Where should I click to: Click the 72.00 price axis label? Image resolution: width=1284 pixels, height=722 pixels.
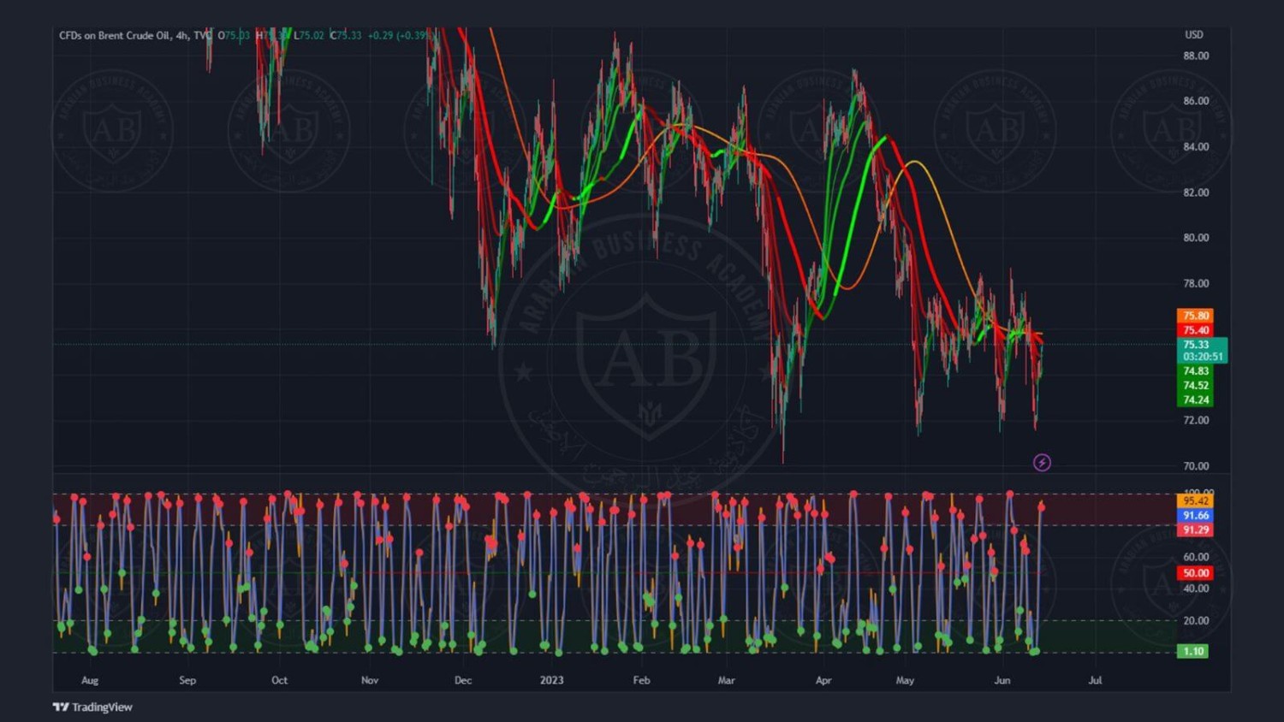click(x=1196, y=421)
